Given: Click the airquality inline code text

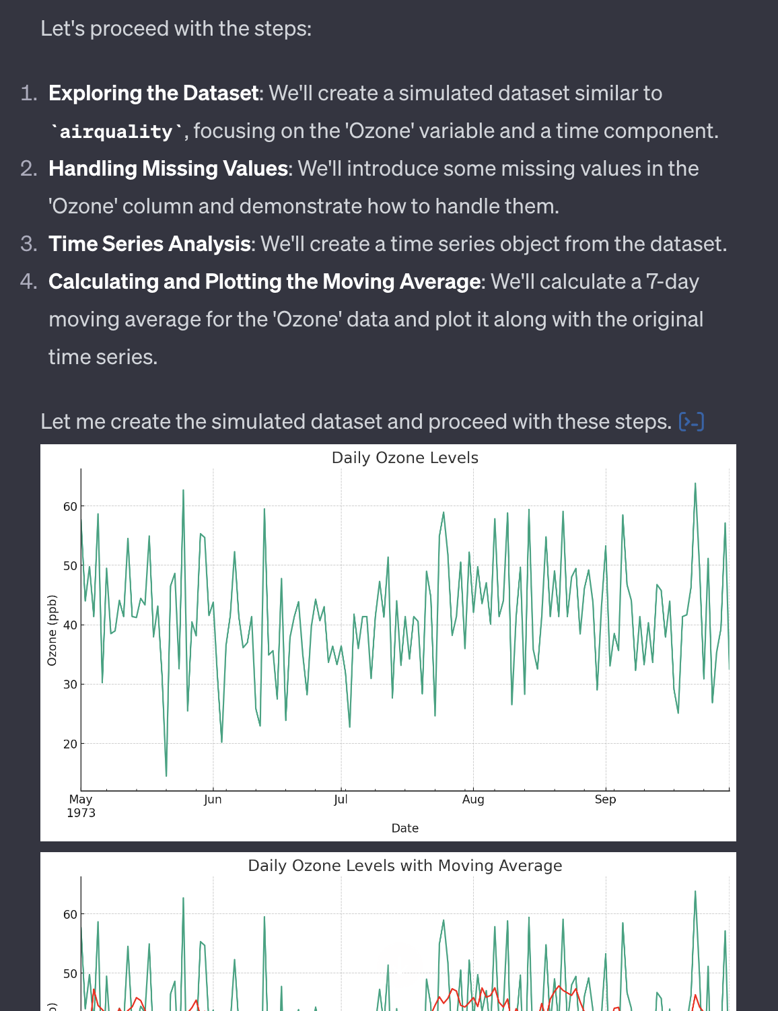Looking at the screenshot, I should click(116, 132).
